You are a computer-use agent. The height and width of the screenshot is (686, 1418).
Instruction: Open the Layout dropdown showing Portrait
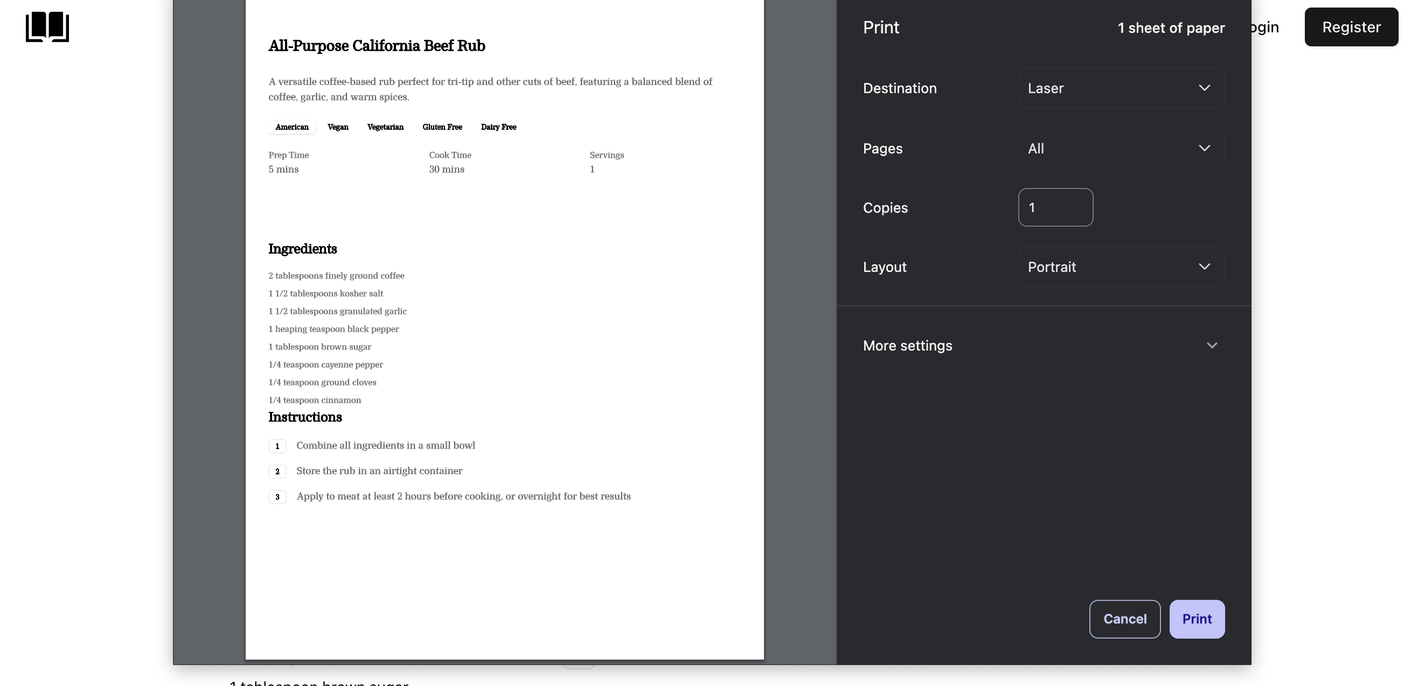coord(1120,266)
